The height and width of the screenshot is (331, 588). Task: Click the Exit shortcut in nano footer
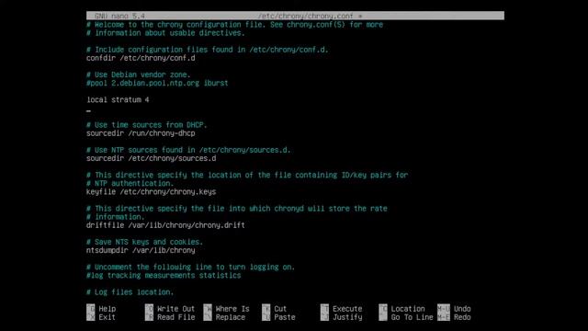102,317
